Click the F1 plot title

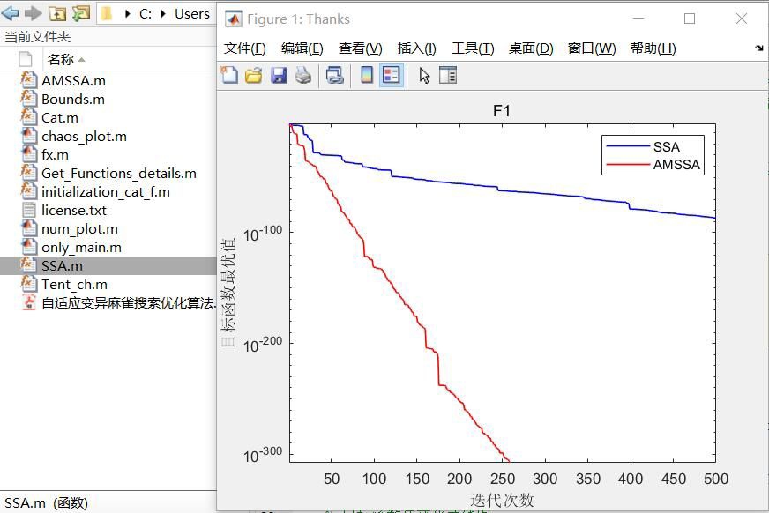(502, 111)
